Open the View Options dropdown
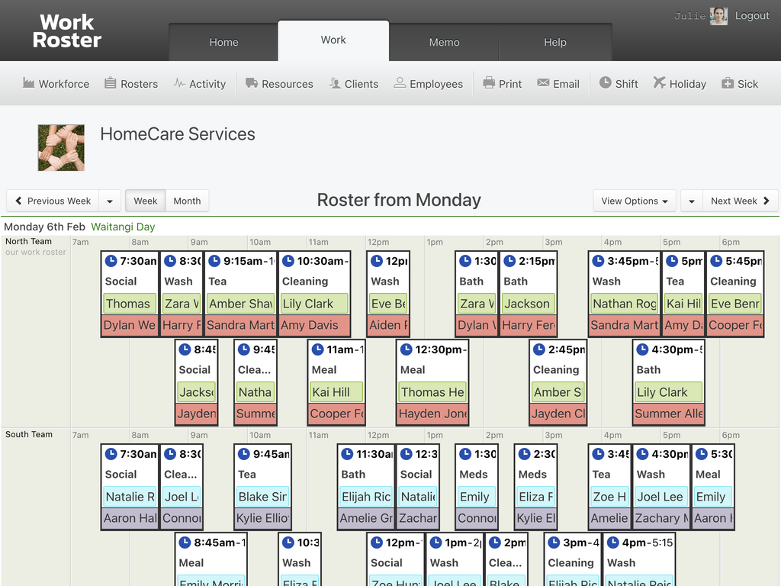 click(x=634, y=201)
